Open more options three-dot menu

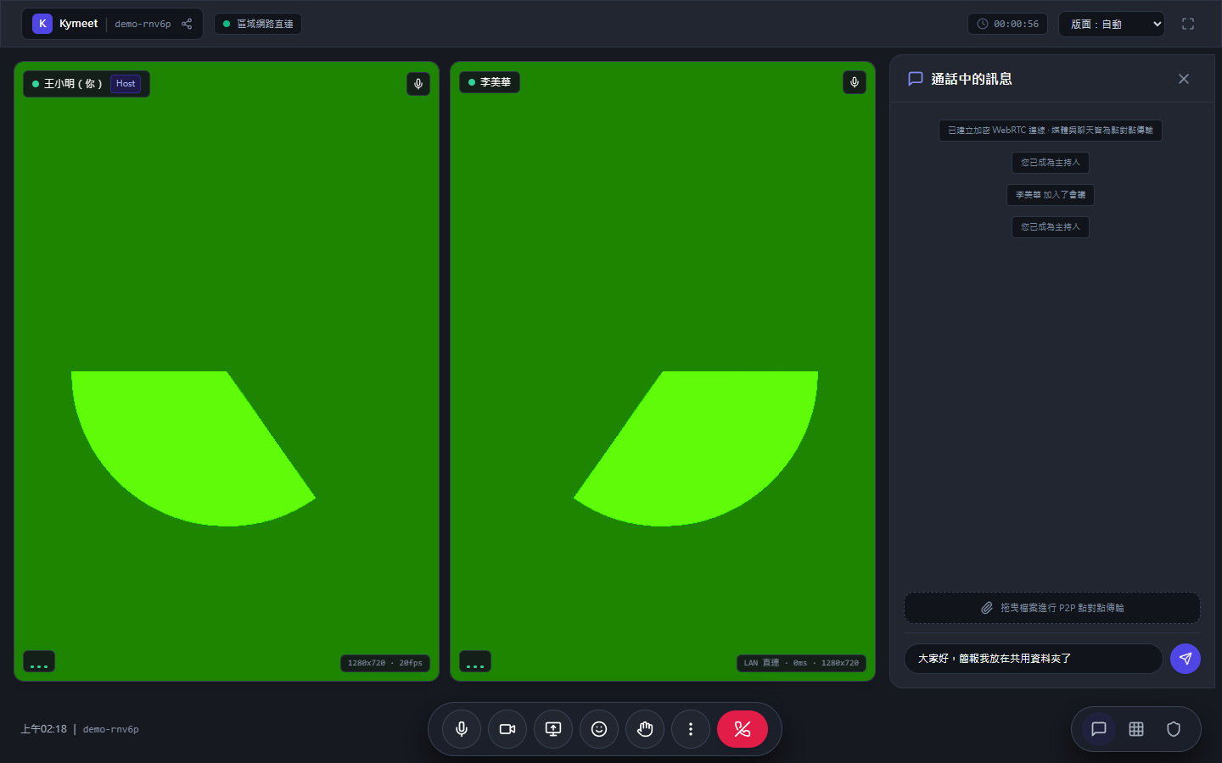tap(691, 729)
